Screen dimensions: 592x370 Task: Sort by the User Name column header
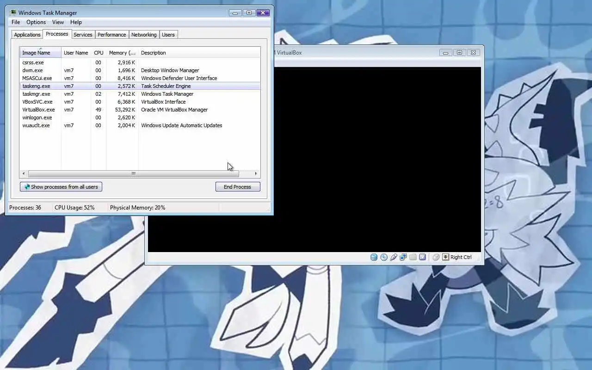click(76, 53)
